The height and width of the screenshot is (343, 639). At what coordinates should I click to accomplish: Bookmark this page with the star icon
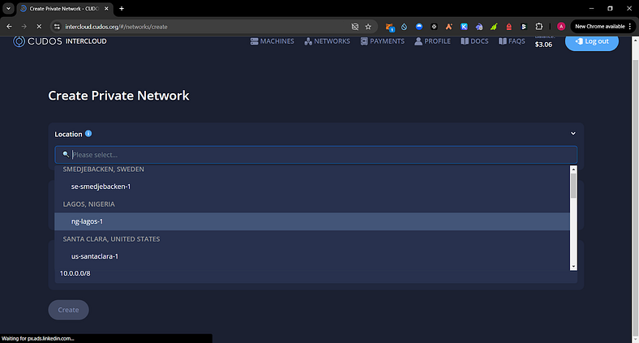coord(368,27)
